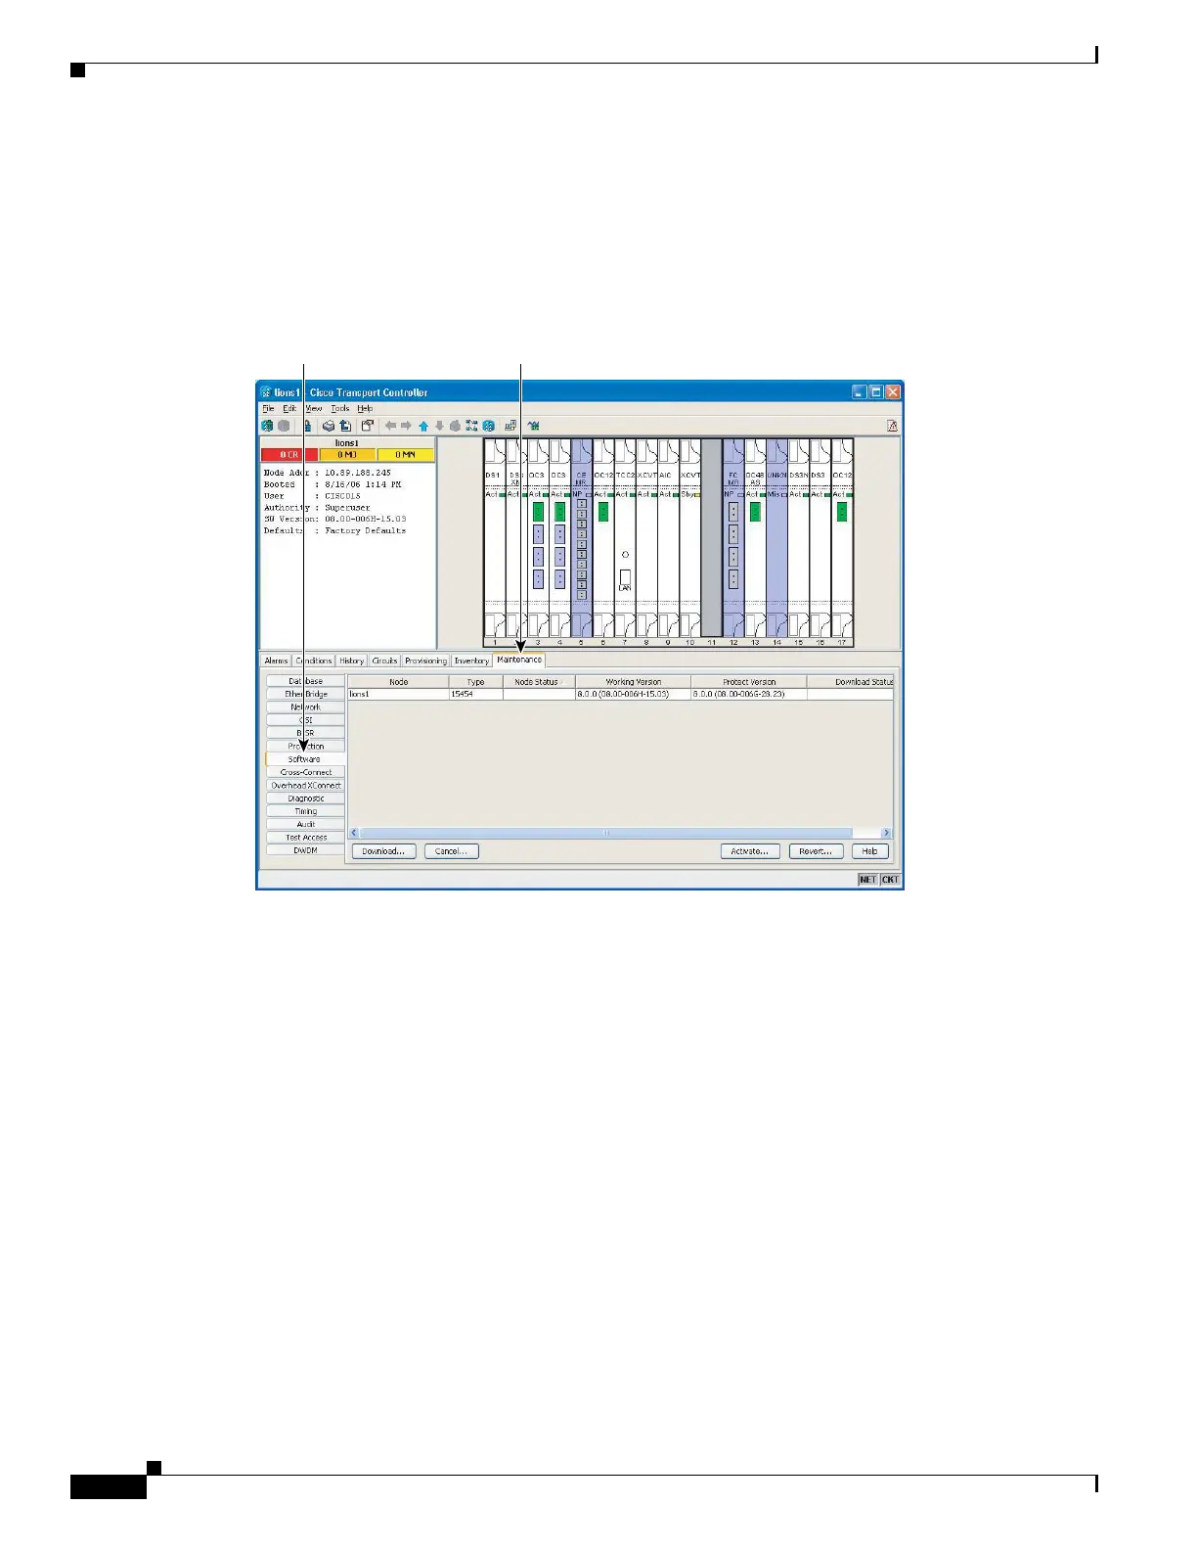
Task: Click the yellow 0 MN alarm counter
Action: click(x=405, y=455)
